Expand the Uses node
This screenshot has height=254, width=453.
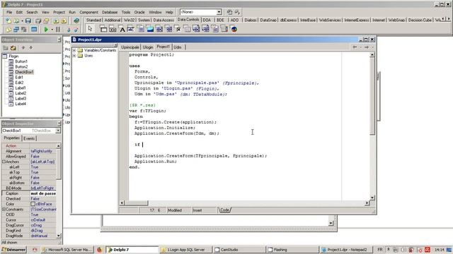(x=74, y=56)
